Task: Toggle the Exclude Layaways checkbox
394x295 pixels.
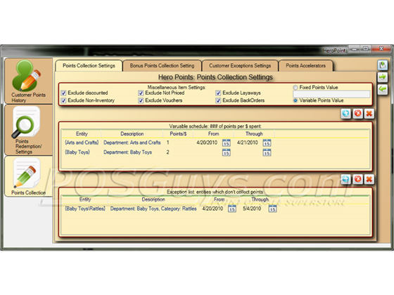Action: click(218, 93)
